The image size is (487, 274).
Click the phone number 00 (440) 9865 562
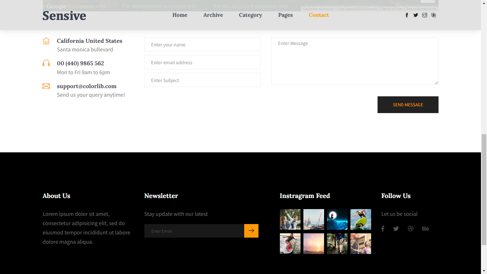point(81,63)
